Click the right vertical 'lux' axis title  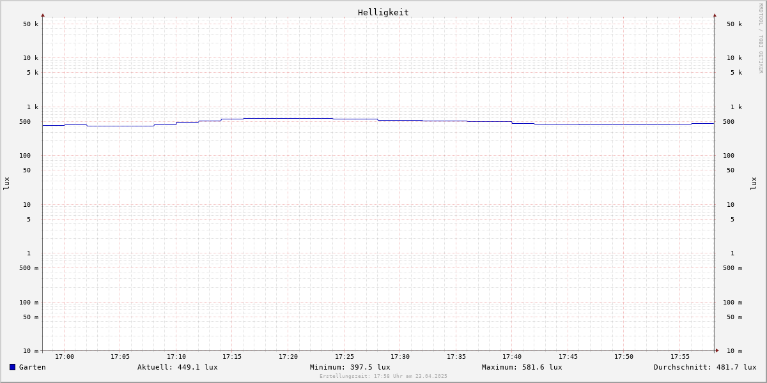pyautogui.click(x=754, y=183)
